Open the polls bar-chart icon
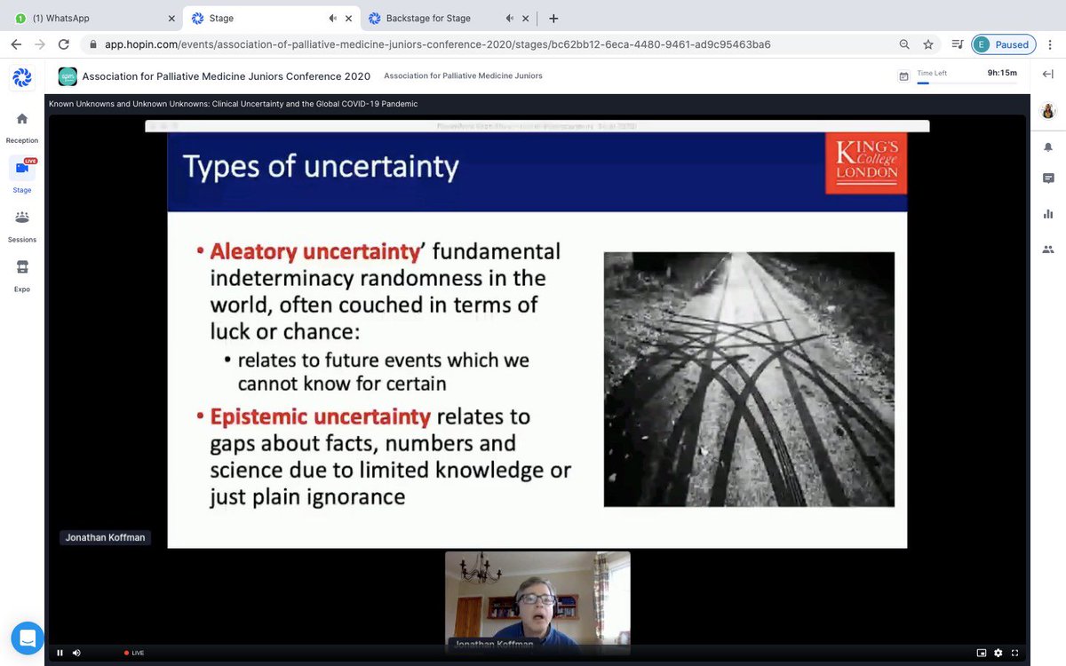 pyautogui.click(x=1048, y=214)
